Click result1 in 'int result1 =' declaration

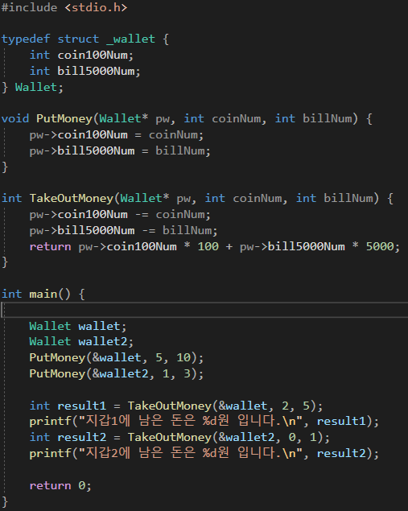(82, 406)
